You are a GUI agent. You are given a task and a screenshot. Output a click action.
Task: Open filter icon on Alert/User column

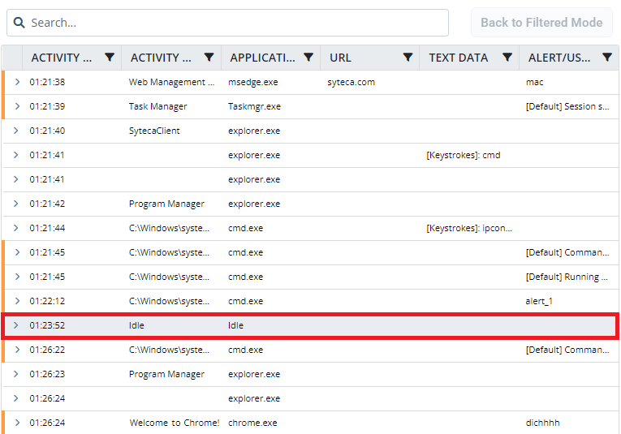click(606, 58)
